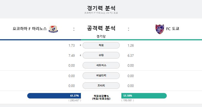Click the 공격력 분석 section heading
202x107 pixels.
101,28
